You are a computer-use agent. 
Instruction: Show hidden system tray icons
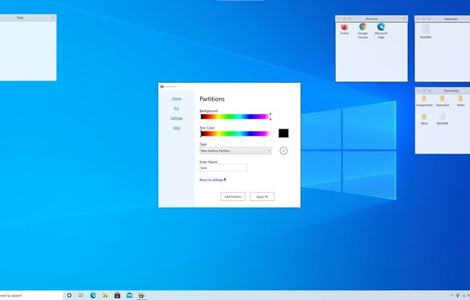(x=452, y=295)
